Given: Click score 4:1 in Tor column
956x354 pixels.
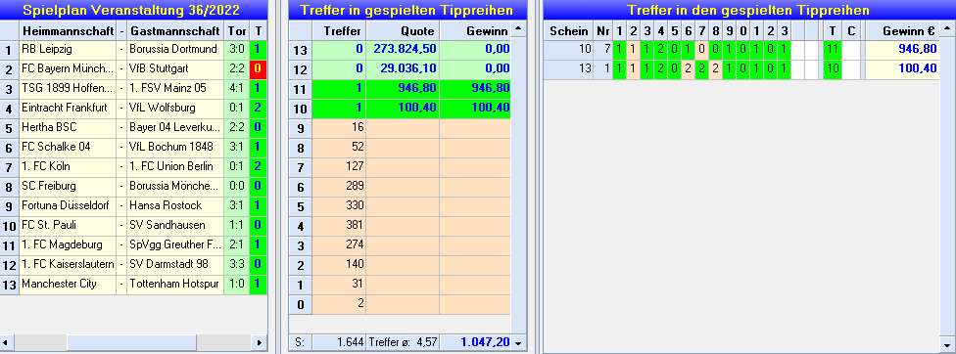Looking at the screenshot, I should point(237,88).
